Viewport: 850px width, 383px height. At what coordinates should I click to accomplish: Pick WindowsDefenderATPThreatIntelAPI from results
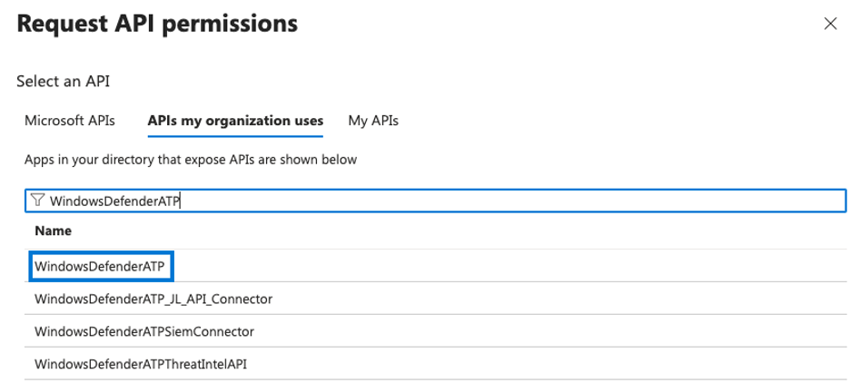[141, 364]
